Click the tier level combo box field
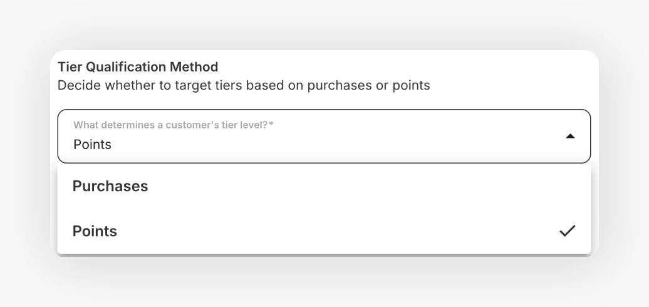 [324, 136]
